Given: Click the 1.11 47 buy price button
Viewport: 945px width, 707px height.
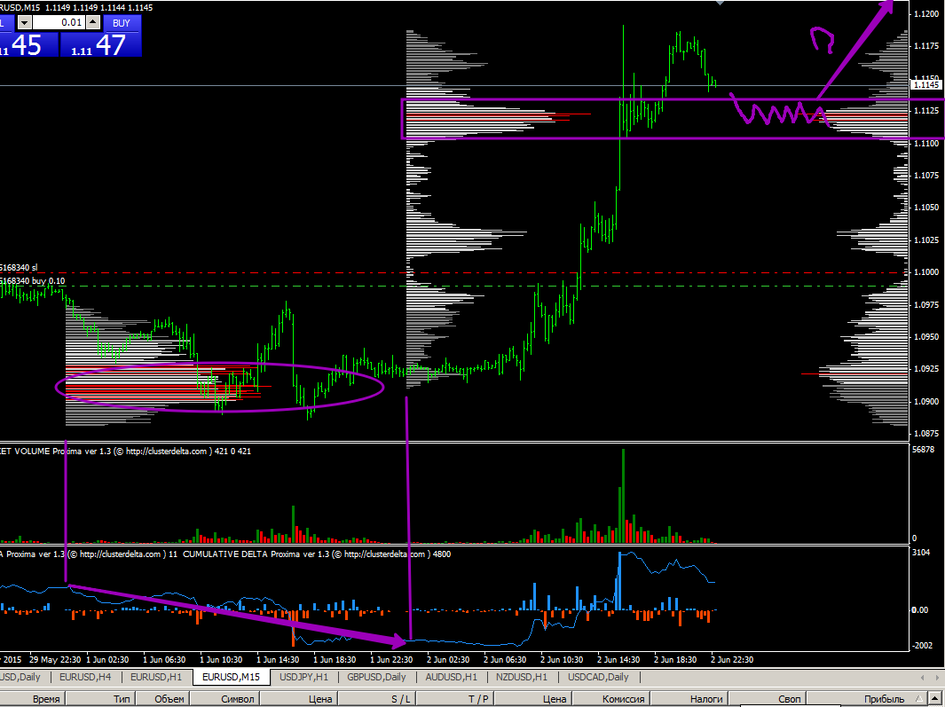Looking at the screenshot, I should [100, 44].
